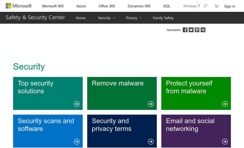Click the Sign in link

(229, 6)
